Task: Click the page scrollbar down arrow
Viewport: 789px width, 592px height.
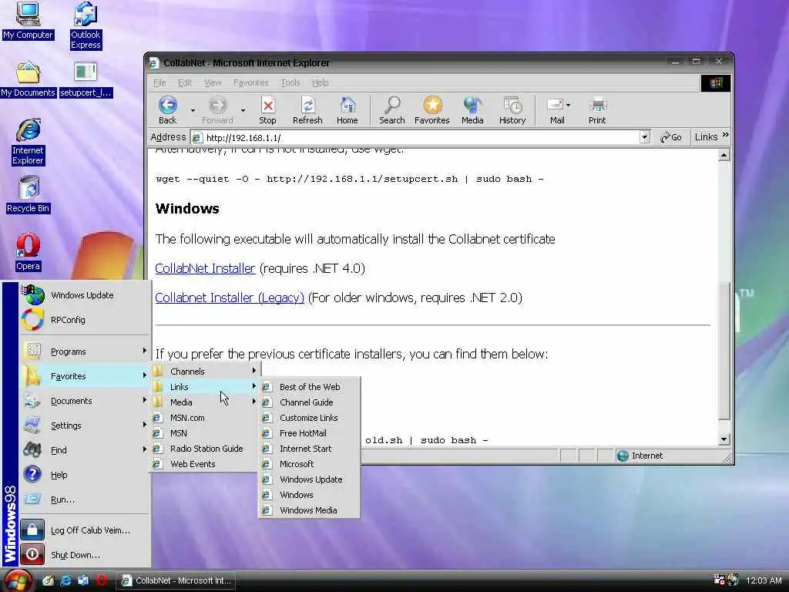Action: click(724, 439)
